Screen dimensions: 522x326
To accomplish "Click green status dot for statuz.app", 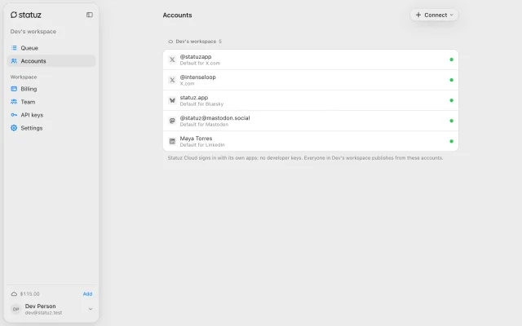I will pyautogui.click(x=451, y=100).
